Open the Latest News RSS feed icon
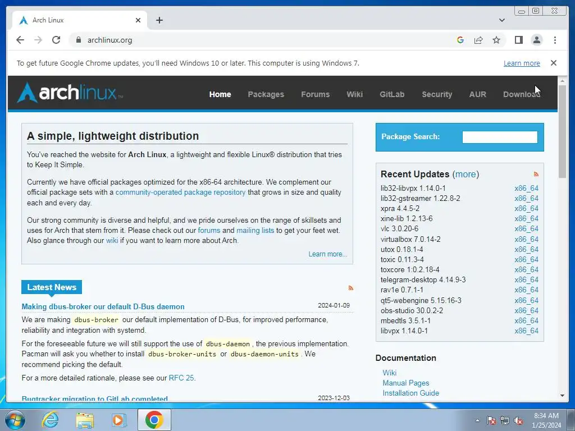The width and height of the screenshot is (575, 431). (350, 288)
